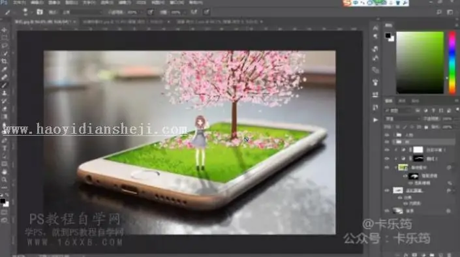Select the white layer mask thumbnail
460x257 pixels.
coord(418,150)
